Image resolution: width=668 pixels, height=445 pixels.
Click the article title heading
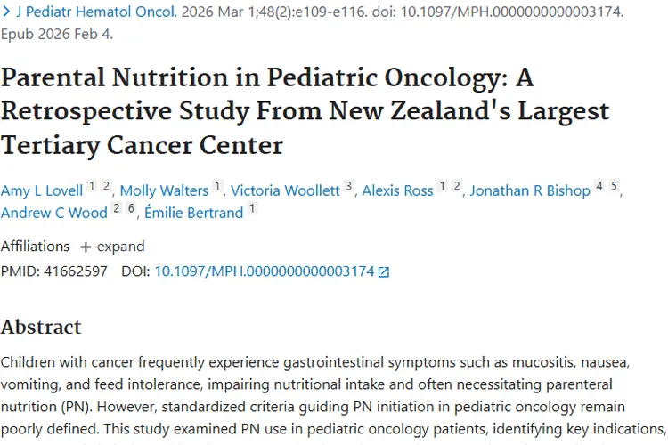(x=305, y=110)
